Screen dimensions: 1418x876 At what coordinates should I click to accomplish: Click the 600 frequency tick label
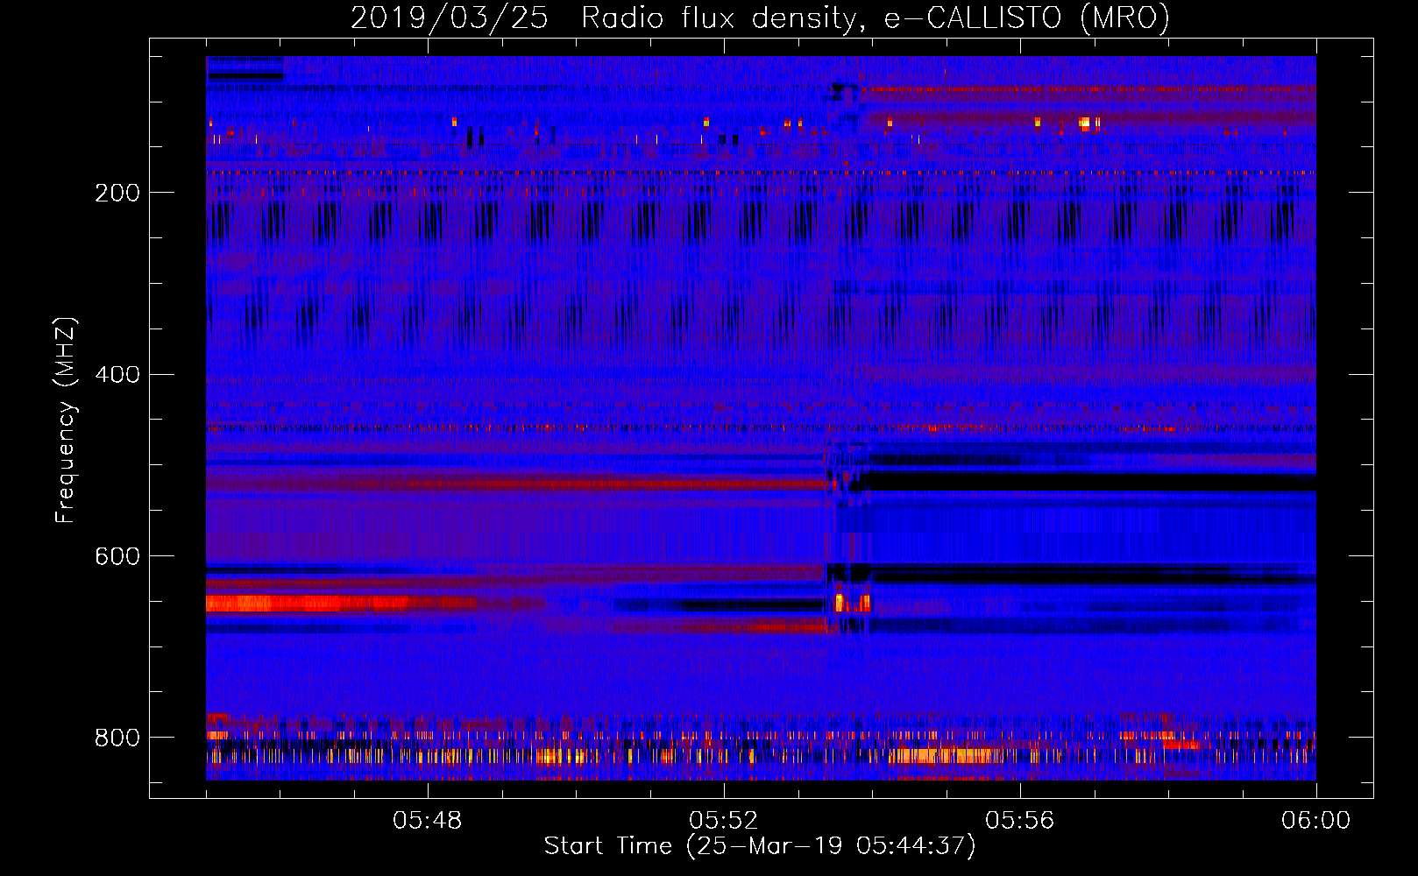[x=117, y=557]
